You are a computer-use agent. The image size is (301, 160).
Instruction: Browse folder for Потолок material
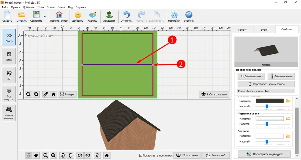288,136
